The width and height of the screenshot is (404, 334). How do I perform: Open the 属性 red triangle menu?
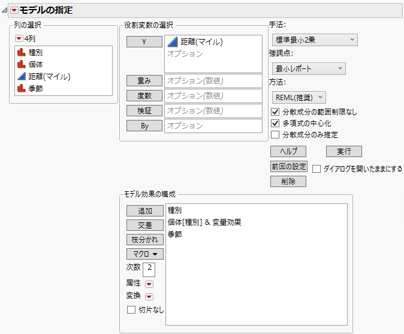[x=149, y=284]
